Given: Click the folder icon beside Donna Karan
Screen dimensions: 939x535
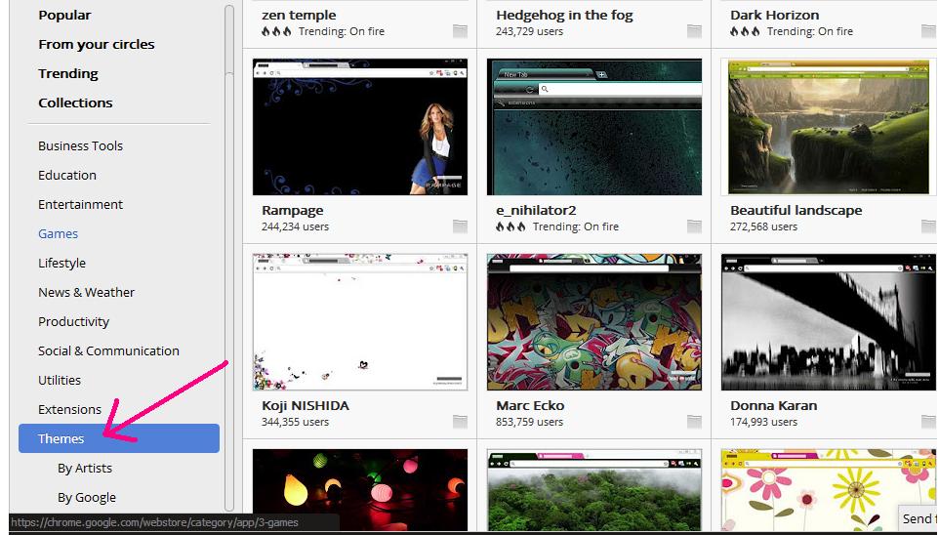Looking at the screenshot, I should click(x=928, y=422).
